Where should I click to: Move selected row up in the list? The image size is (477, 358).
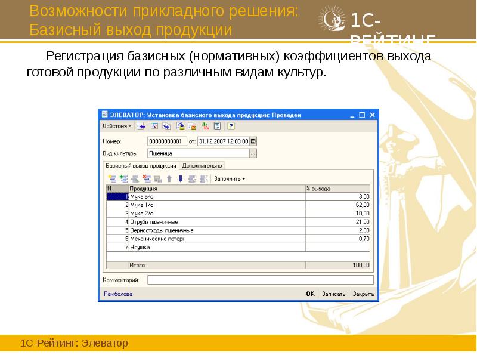click(x=169, y=179)
